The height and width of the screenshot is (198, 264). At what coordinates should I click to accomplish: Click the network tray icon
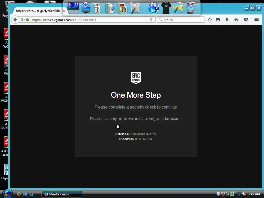pyautogui.click(x=239, y=194)
